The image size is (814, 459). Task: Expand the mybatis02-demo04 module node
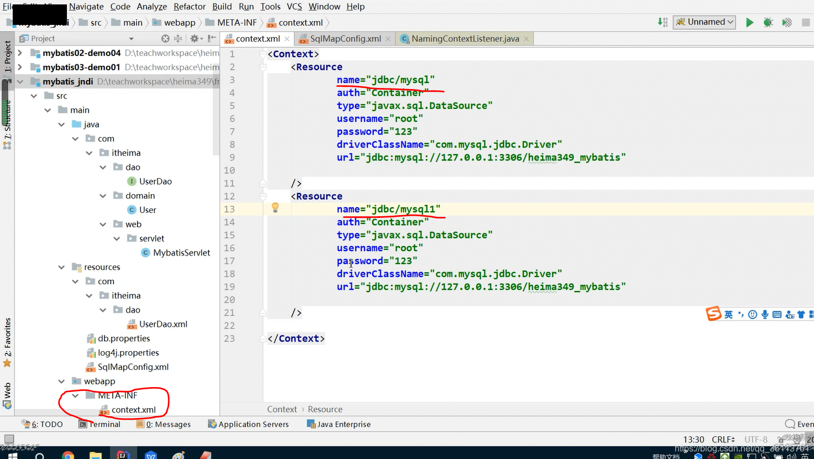point(20,53)
